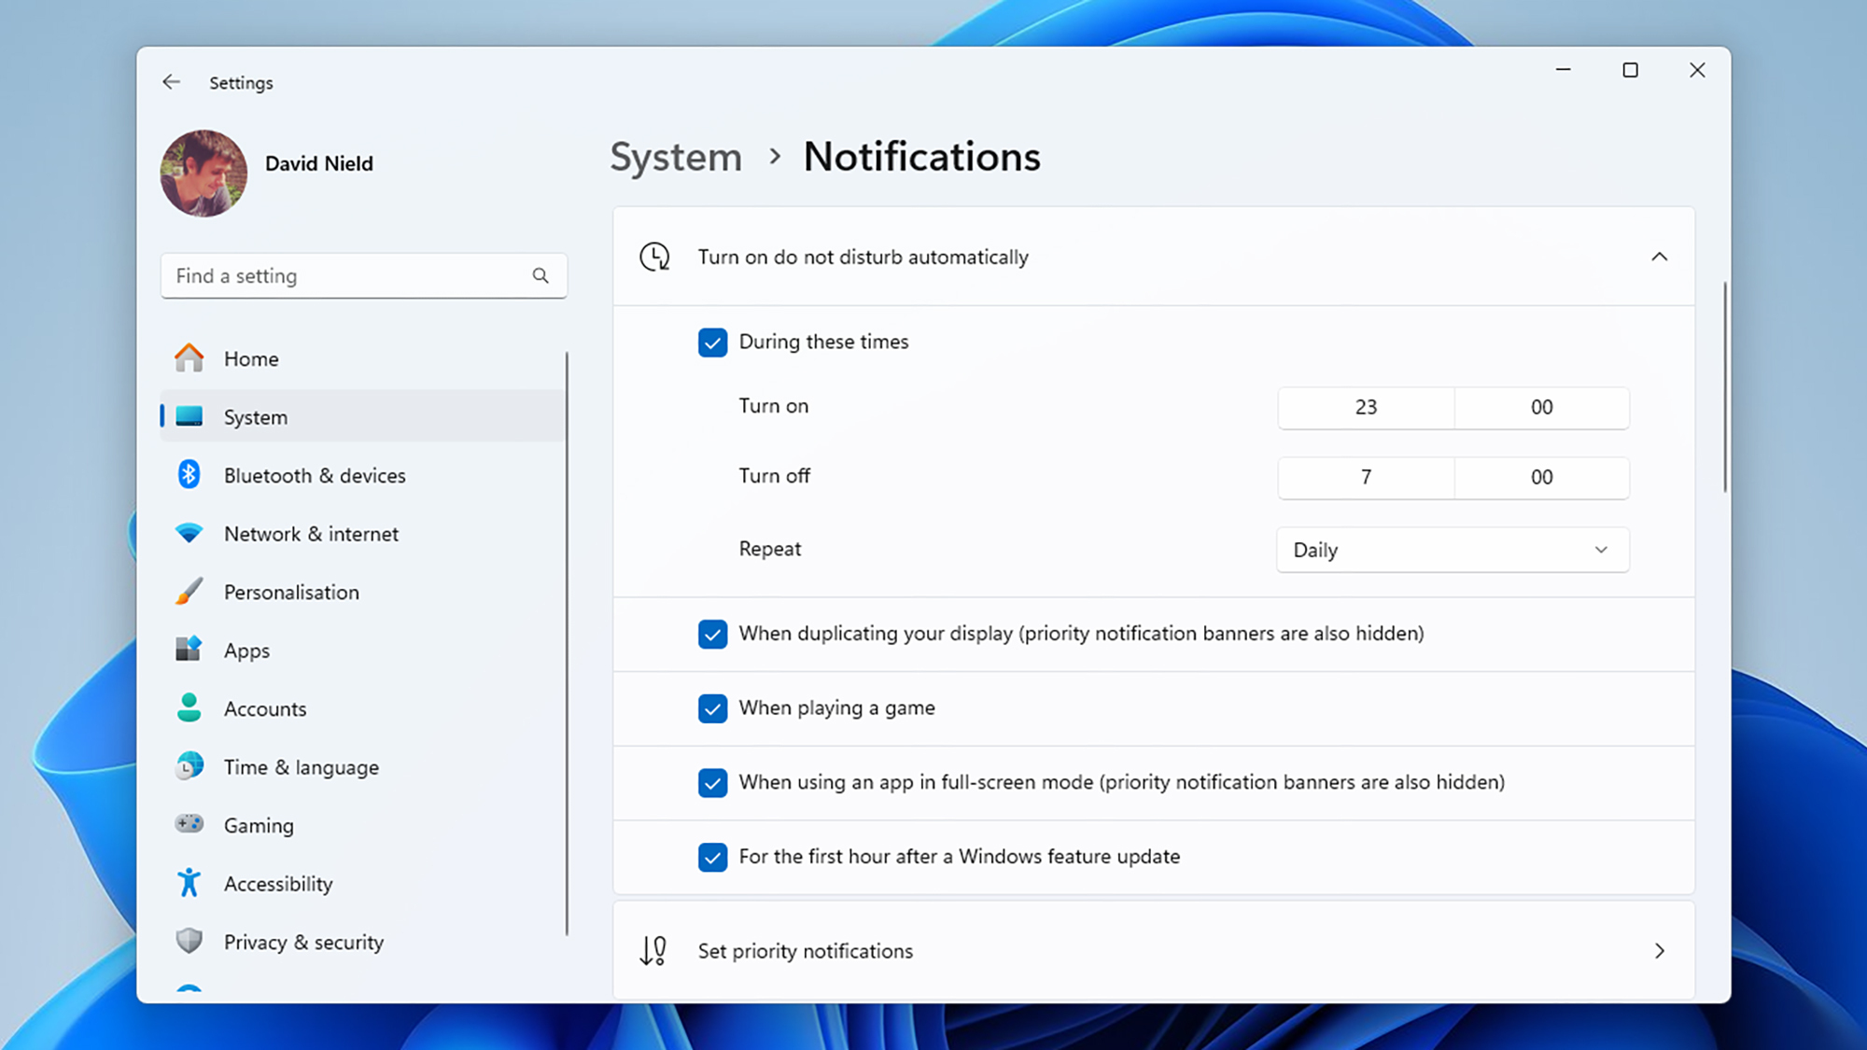This screenshot has width=1867, height=1050.
Task: Click the Find a setting search box
Action: 363,276
